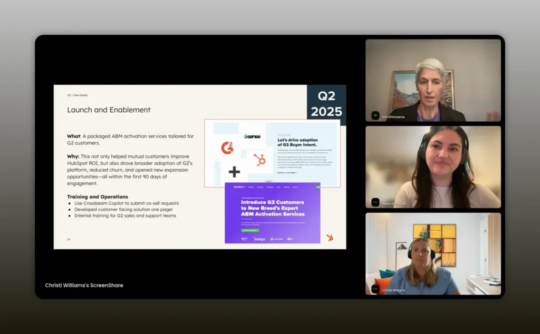
Task: Click the HubSpot logo at slide's bottom-right corner
Action: click(330, 238)
